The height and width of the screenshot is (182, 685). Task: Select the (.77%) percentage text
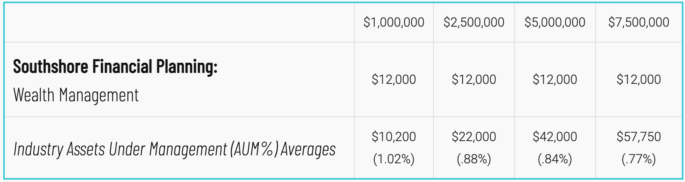639,159
